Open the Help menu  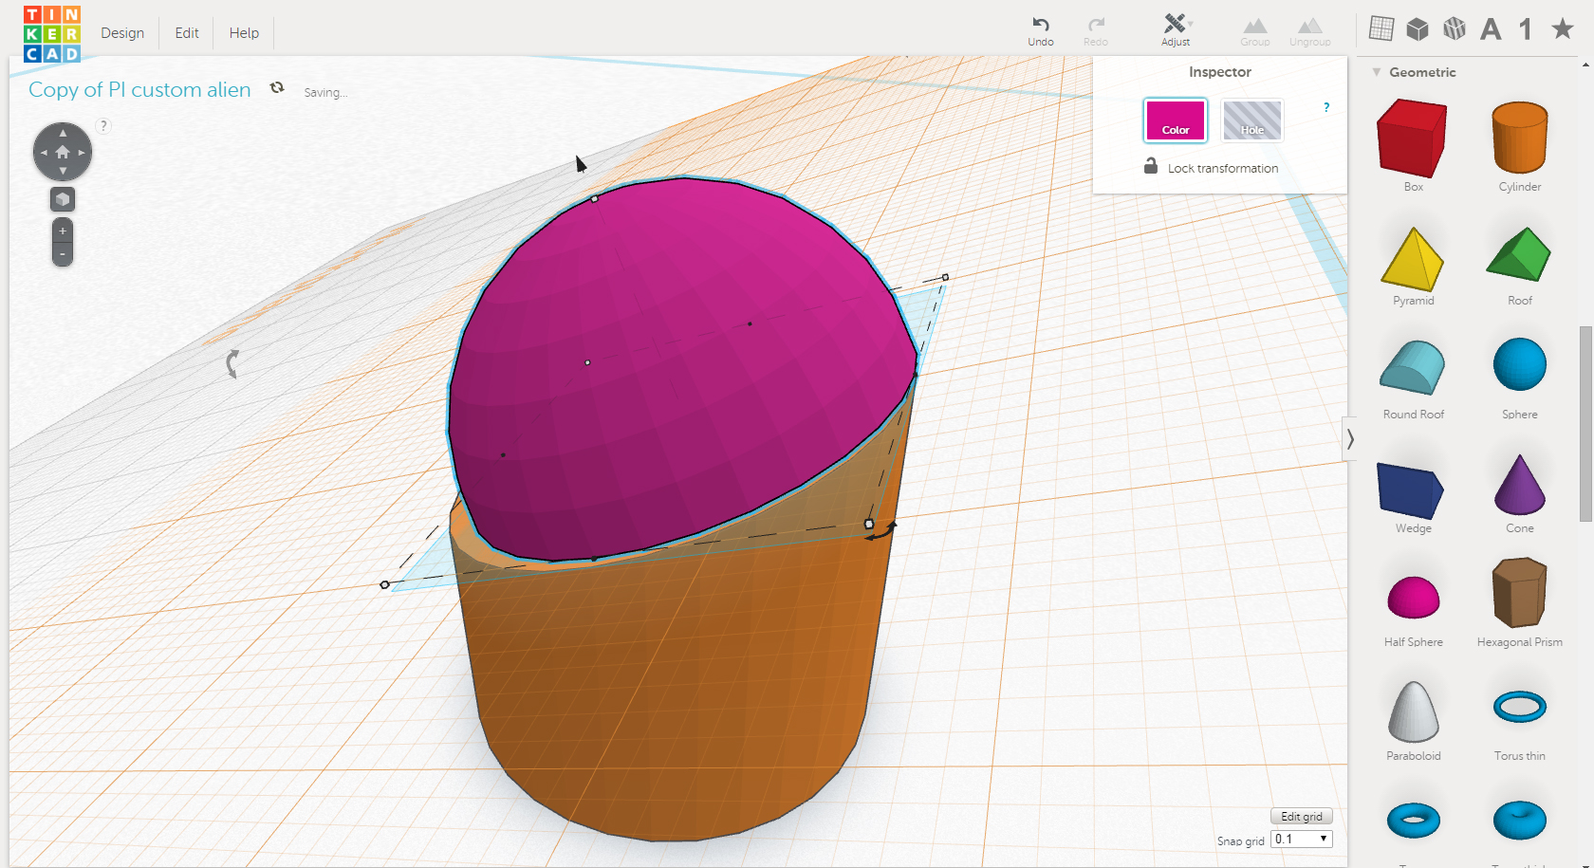(244, 33)
